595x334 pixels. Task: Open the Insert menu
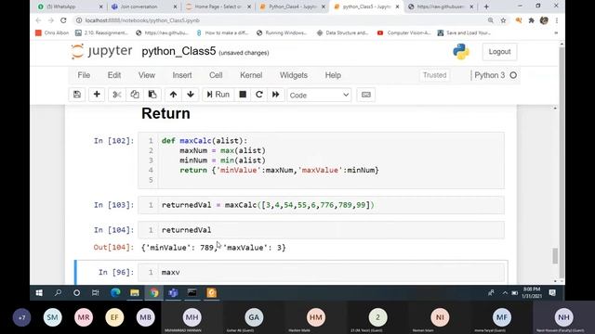pyautogui.click(x=182, y=75)
